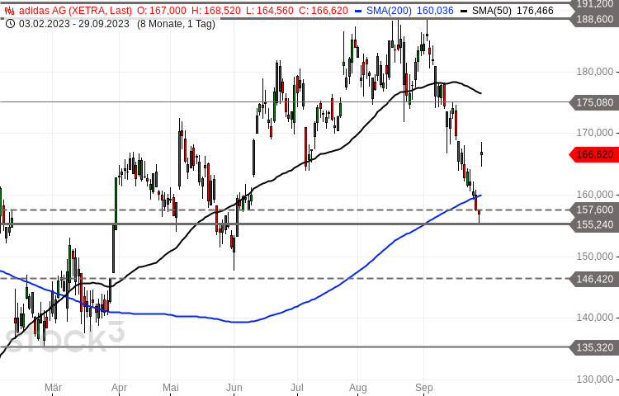Click the blue SMA(200) legend line marker
The image size is (619, 396).
[358, 11]
